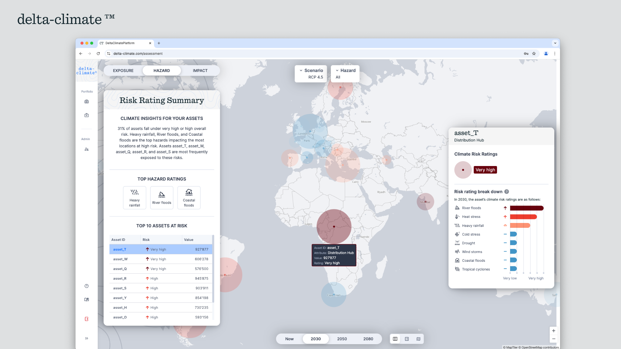The image size is (621, 349).
Task: Open the Admin users icon
Action: click(x=86, y=149)
